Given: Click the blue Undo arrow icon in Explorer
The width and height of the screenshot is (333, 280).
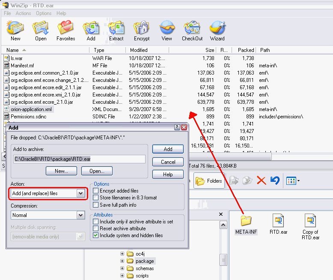Looking at the screenshot, I should (275, 181).
